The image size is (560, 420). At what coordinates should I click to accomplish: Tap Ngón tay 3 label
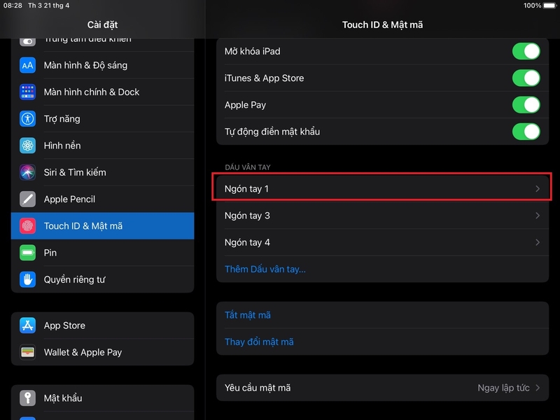coord(247,216)
